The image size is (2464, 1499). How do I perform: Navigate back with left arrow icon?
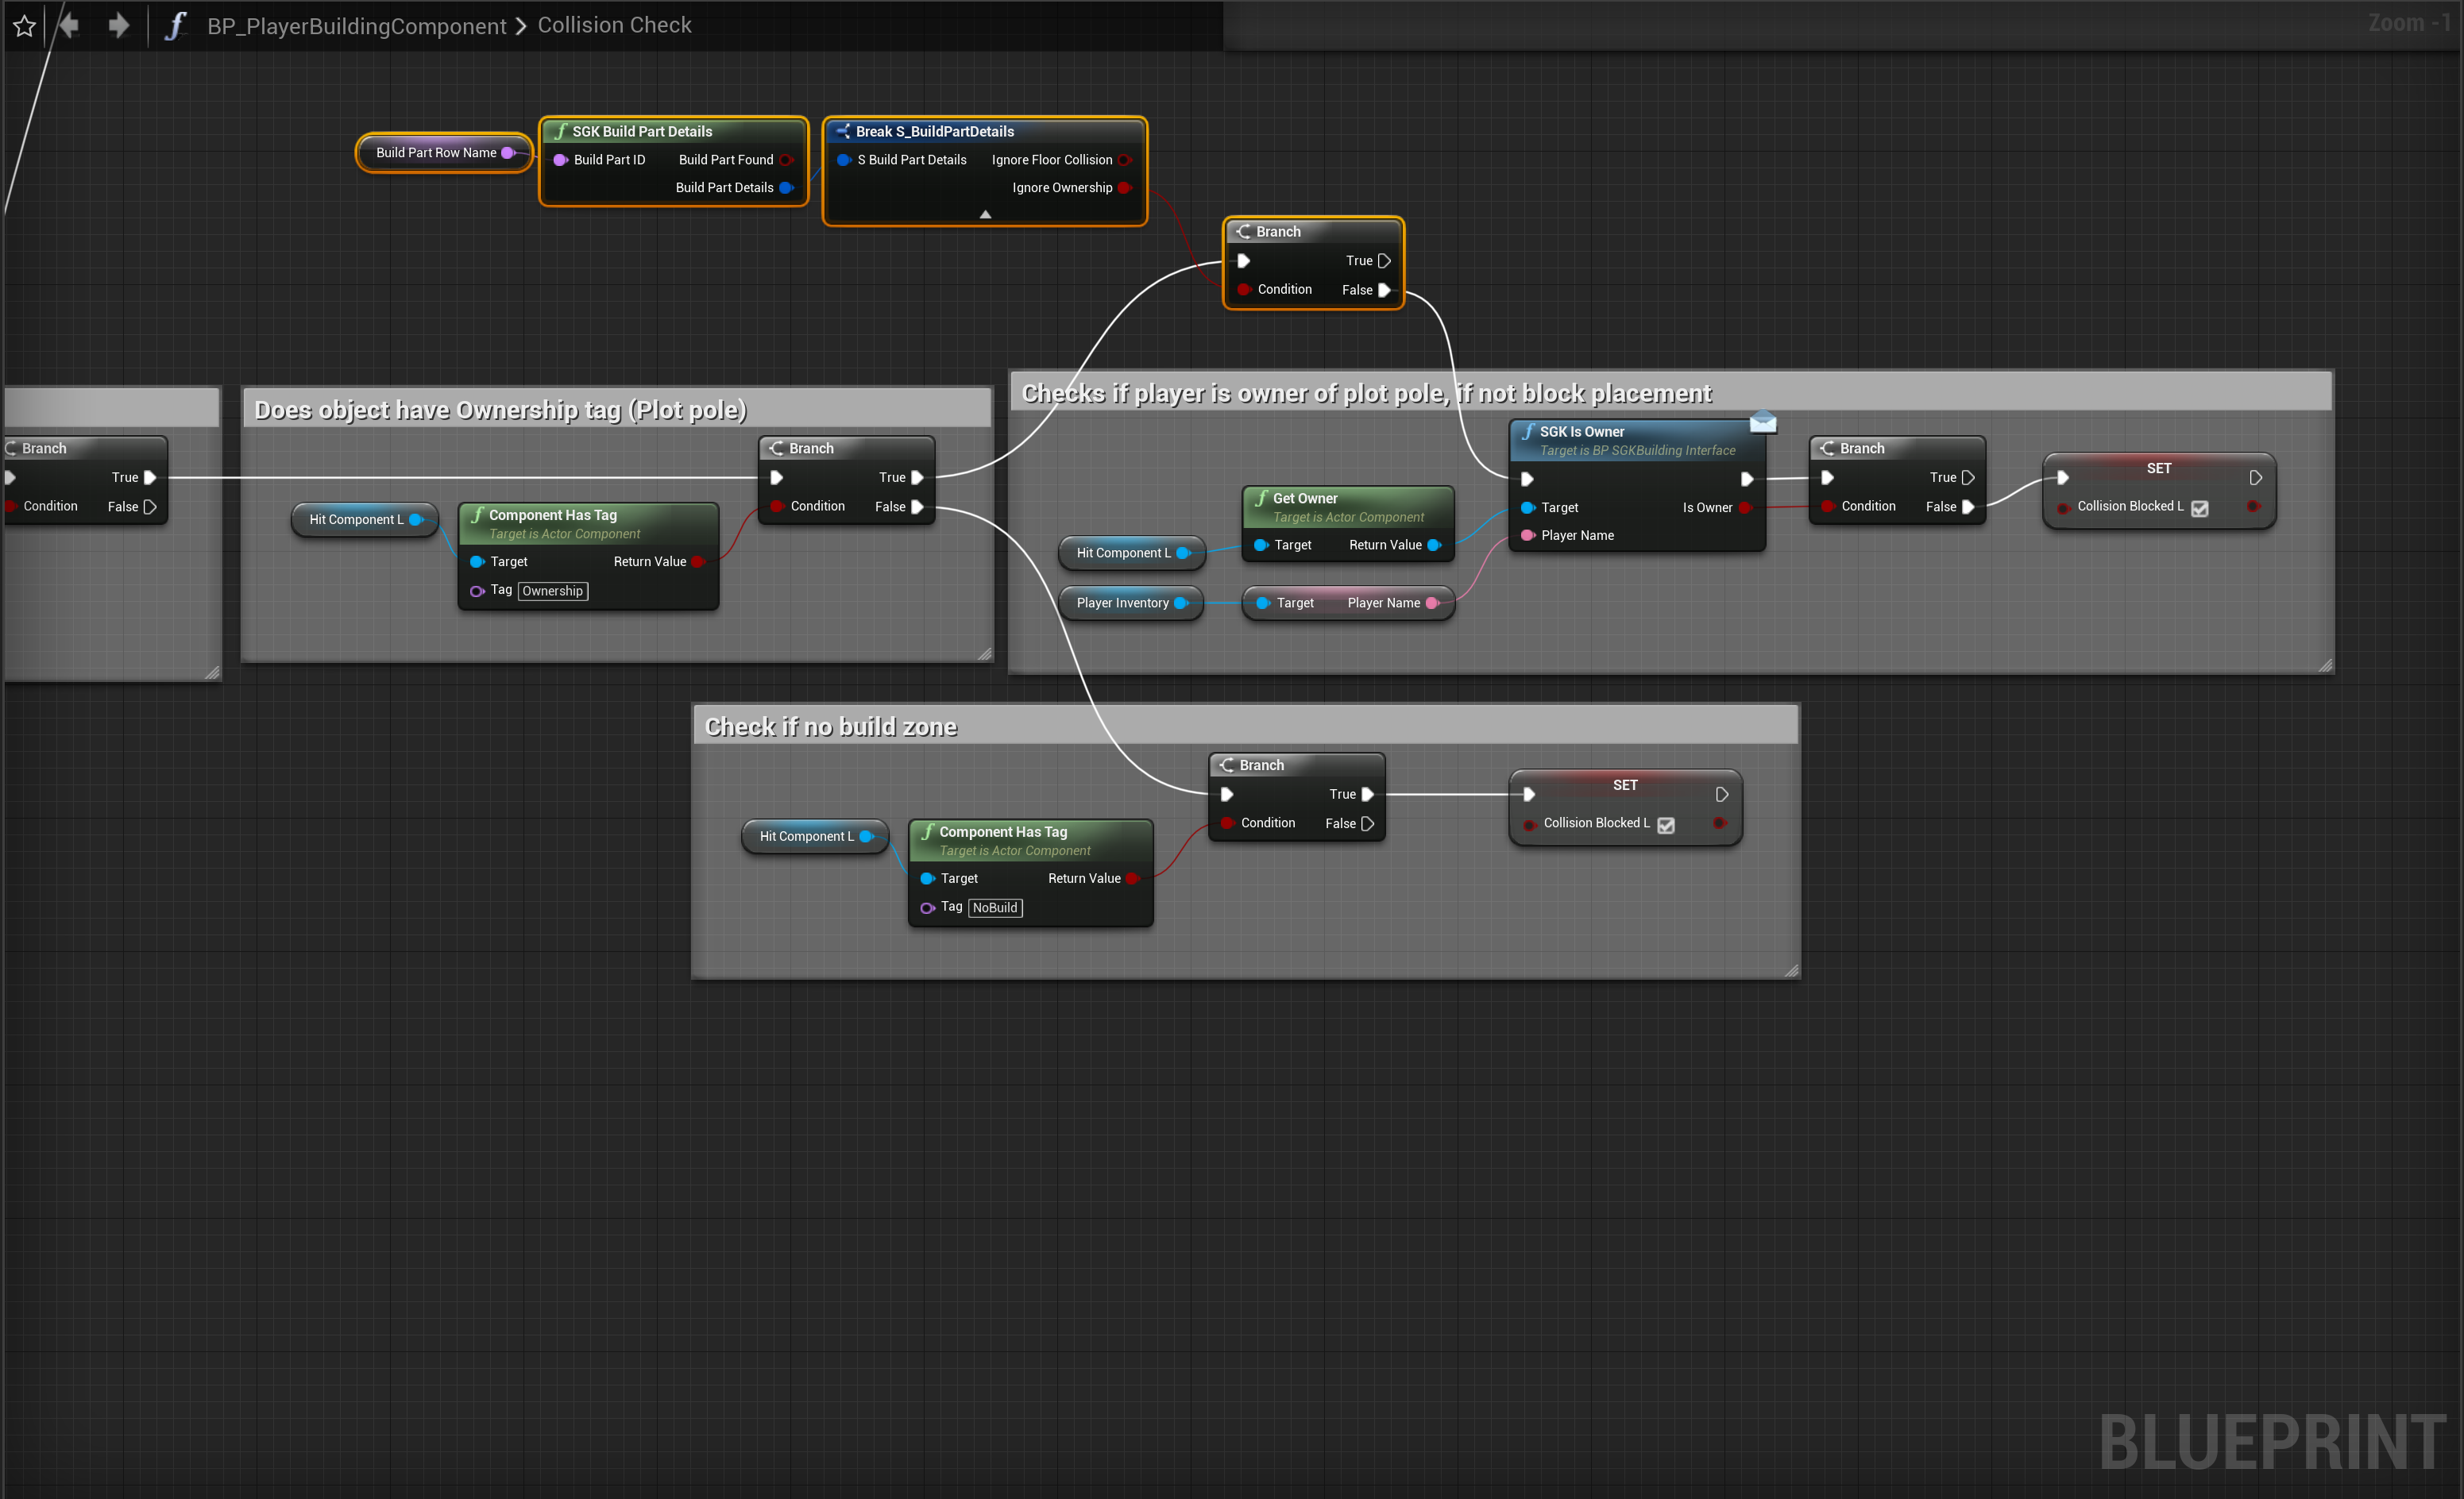[x=69, y=25]
